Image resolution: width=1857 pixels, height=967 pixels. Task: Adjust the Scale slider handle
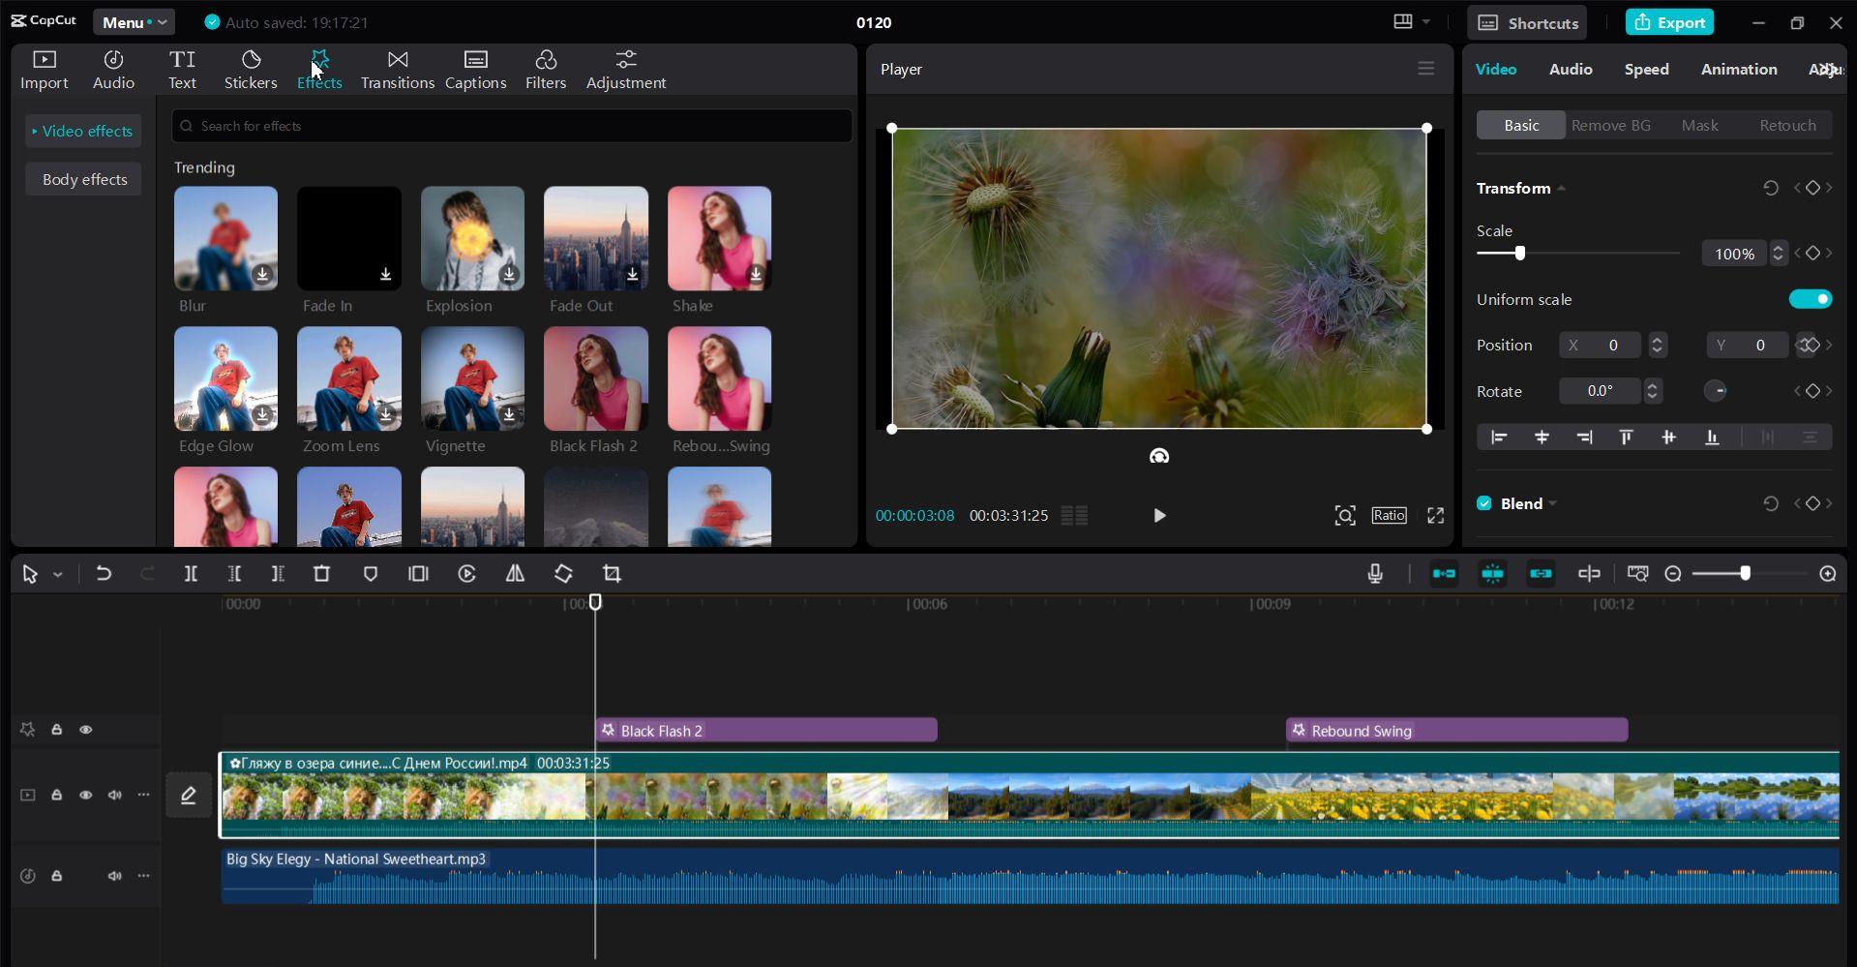(x=1519, y=253)
